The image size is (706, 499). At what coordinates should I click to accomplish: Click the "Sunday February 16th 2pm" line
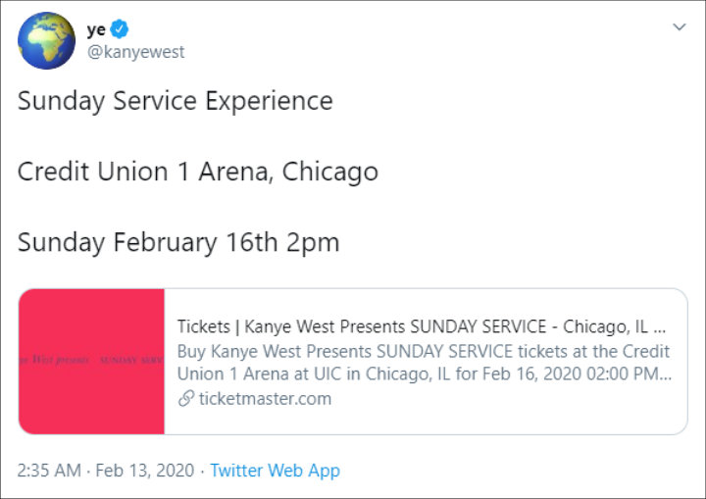pos(178,242)
